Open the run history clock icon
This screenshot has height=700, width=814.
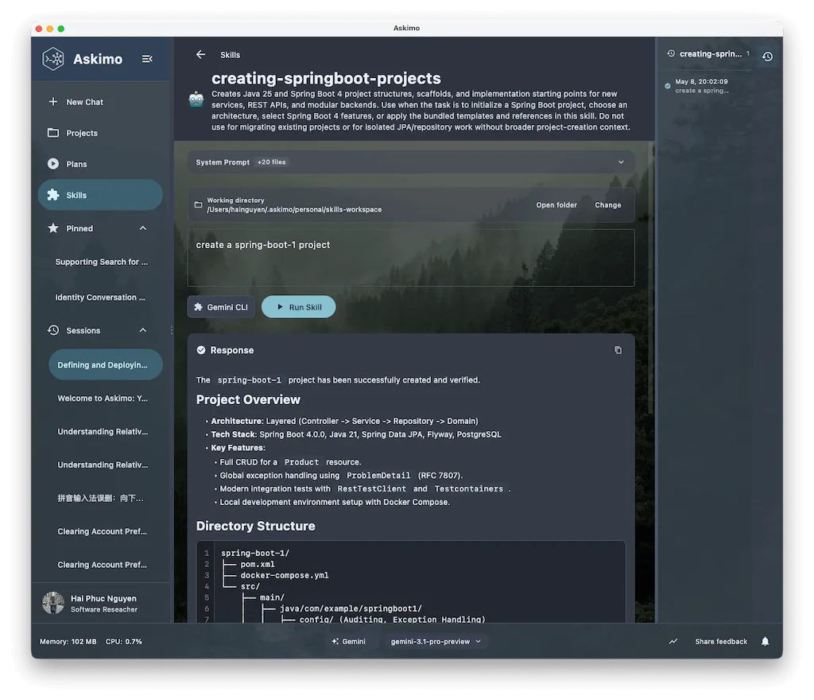pyautogui.click(x=767, y=56)
